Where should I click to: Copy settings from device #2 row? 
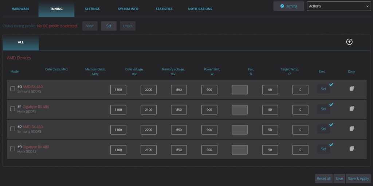coord(351,128)
